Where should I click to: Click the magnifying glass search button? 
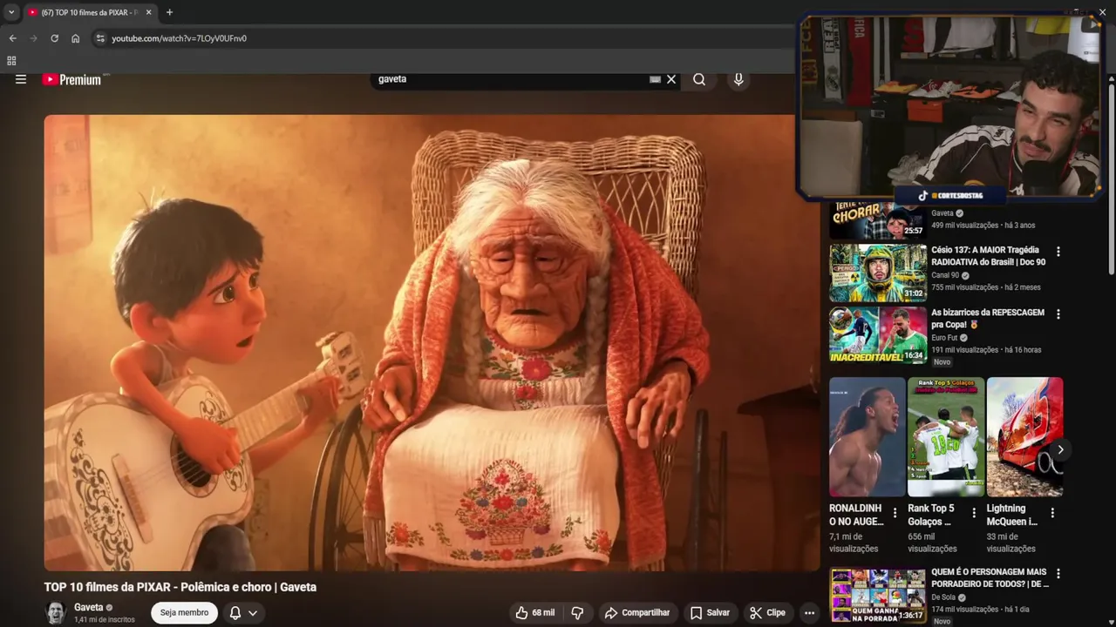click(x=699, y=79)
